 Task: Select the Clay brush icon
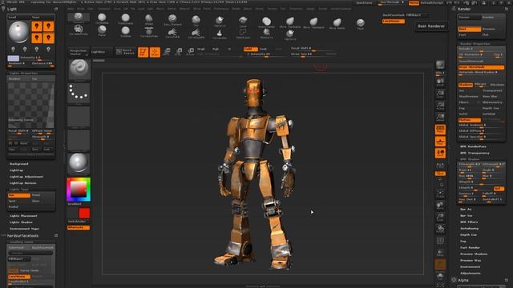click(x=196, y=21)
